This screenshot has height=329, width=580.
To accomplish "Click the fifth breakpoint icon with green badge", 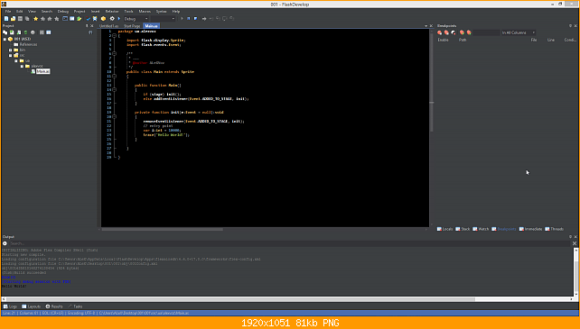I will click(469, 32).
